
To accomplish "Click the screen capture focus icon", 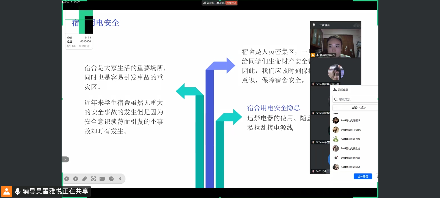I will pos(94,179).
